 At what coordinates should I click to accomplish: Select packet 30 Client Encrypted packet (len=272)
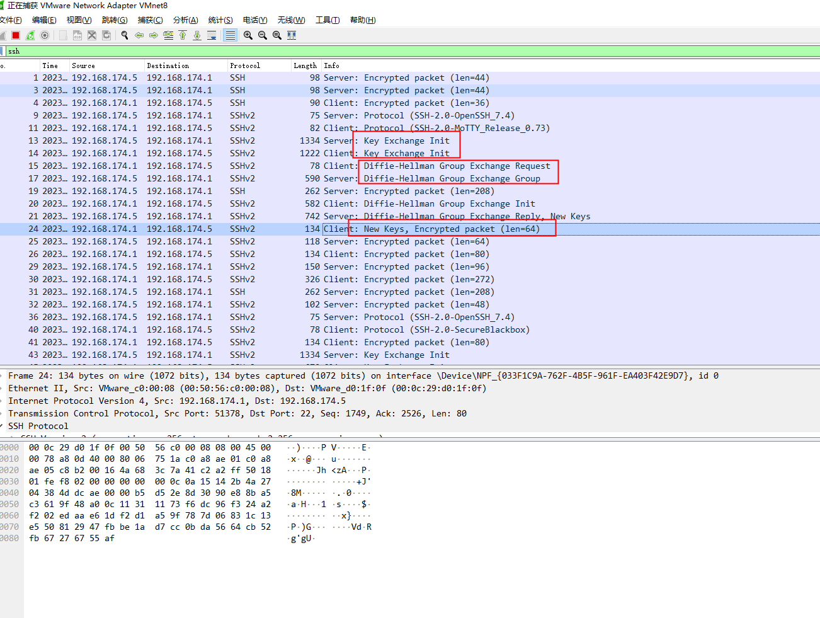tap(410, 279)
